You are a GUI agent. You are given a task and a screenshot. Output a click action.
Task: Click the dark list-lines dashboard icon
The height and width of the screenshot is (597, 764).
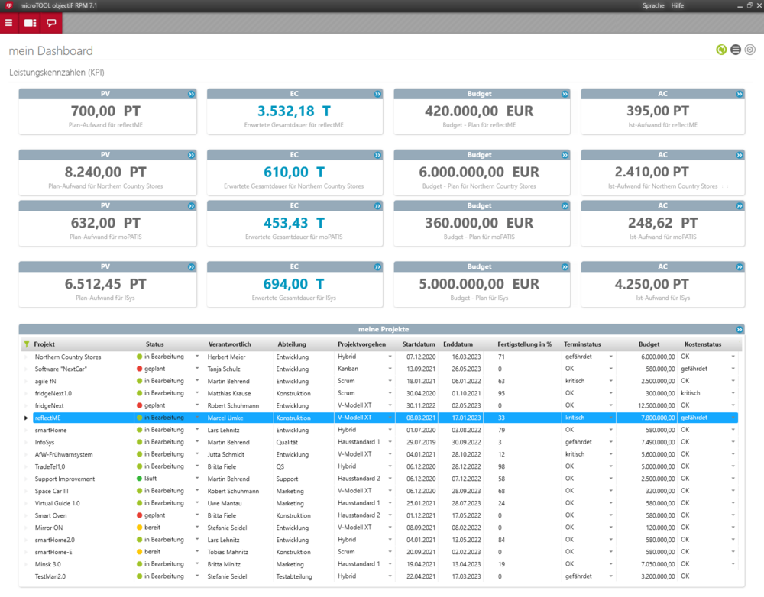[736, 50]
